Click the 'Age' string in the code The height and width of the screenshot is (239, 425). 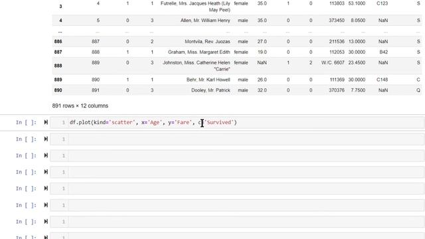[155, 122]
